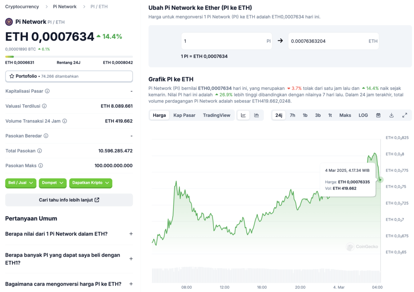Click the 10.596.285.472 total supply value
This screenshot has height=292, width=414.
115,151
